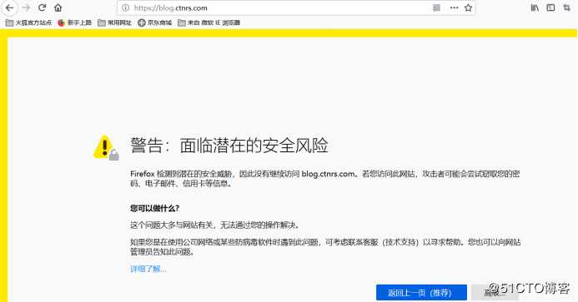Click the 高级 button beside the blue button
The image size is (578, 302).
coord(495,293)
